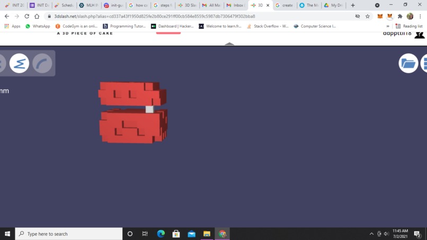Click the user avatar next to username

point(420,34)
